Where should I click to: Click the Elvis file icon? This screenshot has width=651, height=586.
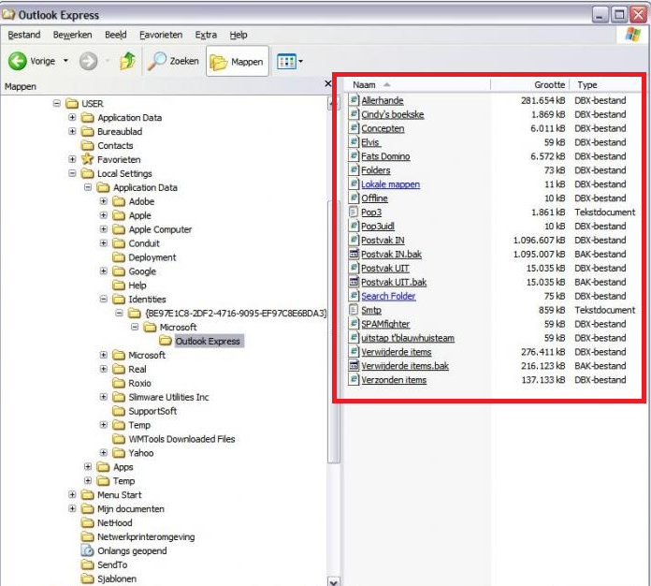pos(354,142)
